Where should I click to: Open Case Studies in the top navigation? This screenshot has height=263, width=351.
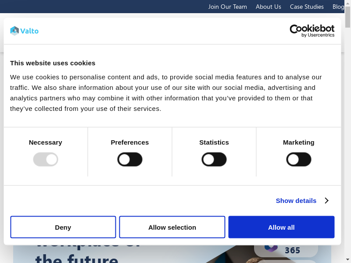307,7
